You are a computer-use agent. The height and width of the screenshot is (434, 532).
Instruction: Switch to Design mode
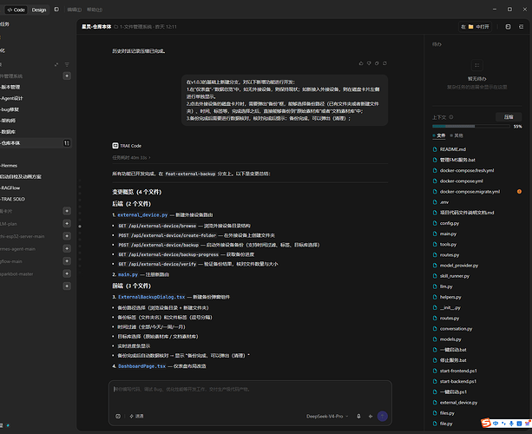[39, 10]
